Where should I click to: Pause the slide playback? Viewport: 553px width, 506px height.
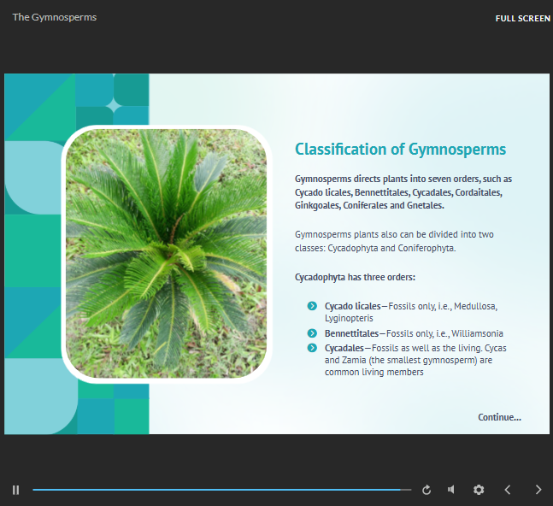15,490
